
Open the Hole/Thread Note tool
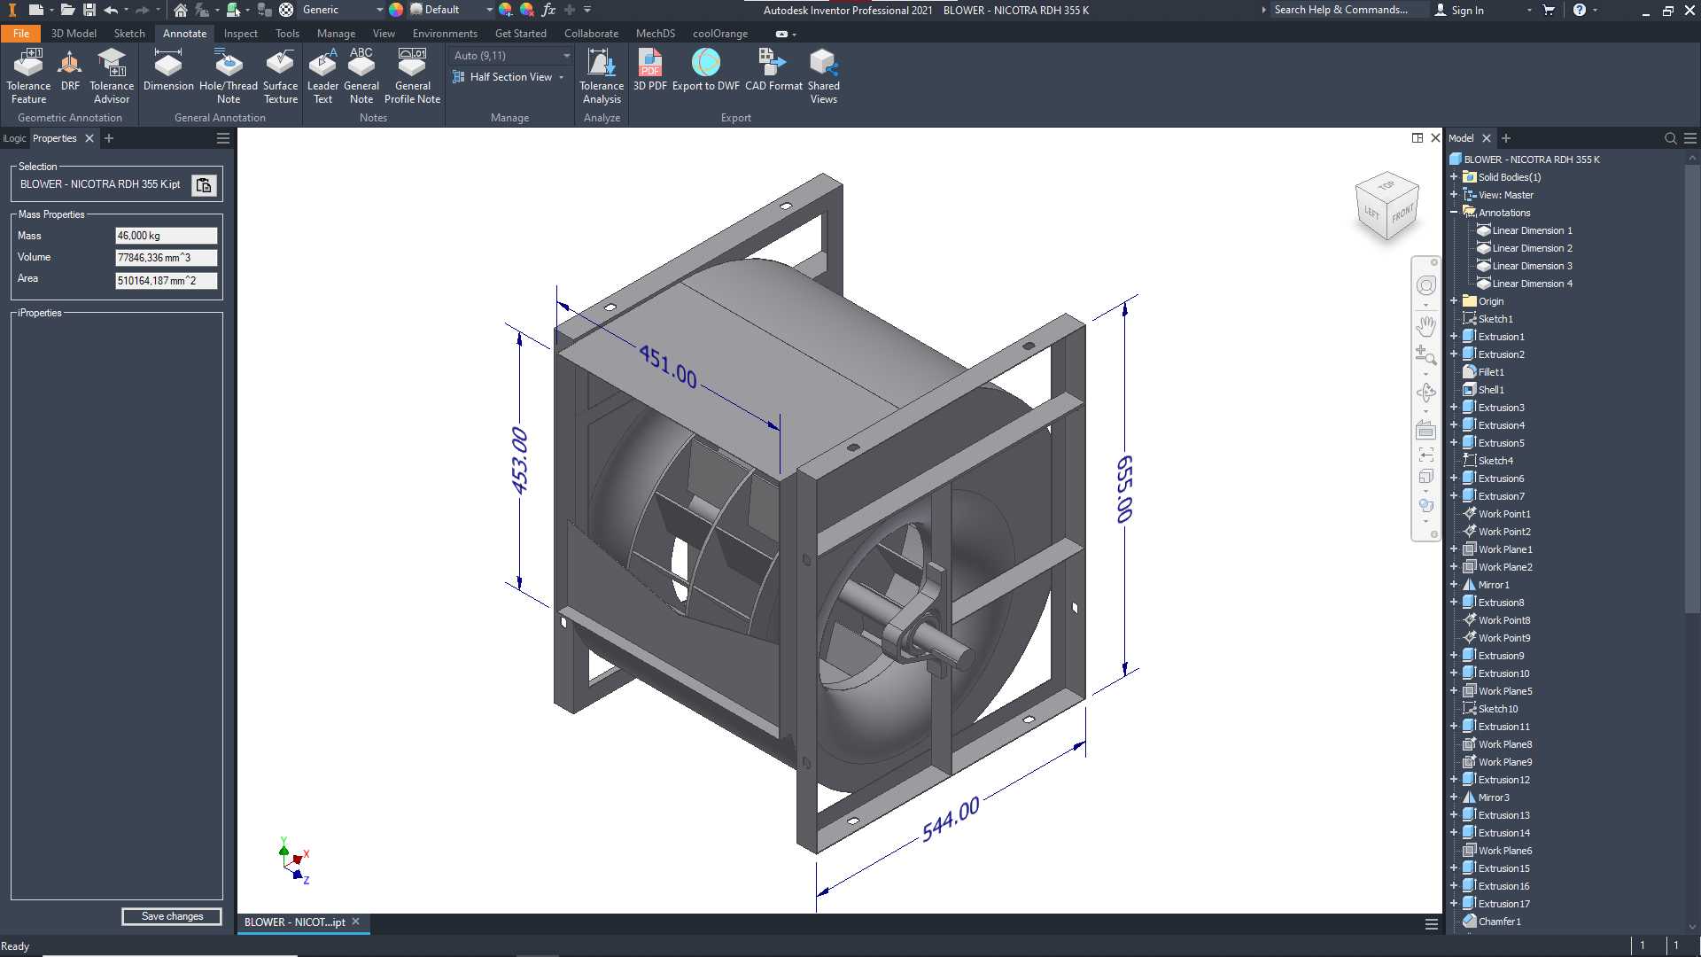click(x=229, y=76)
